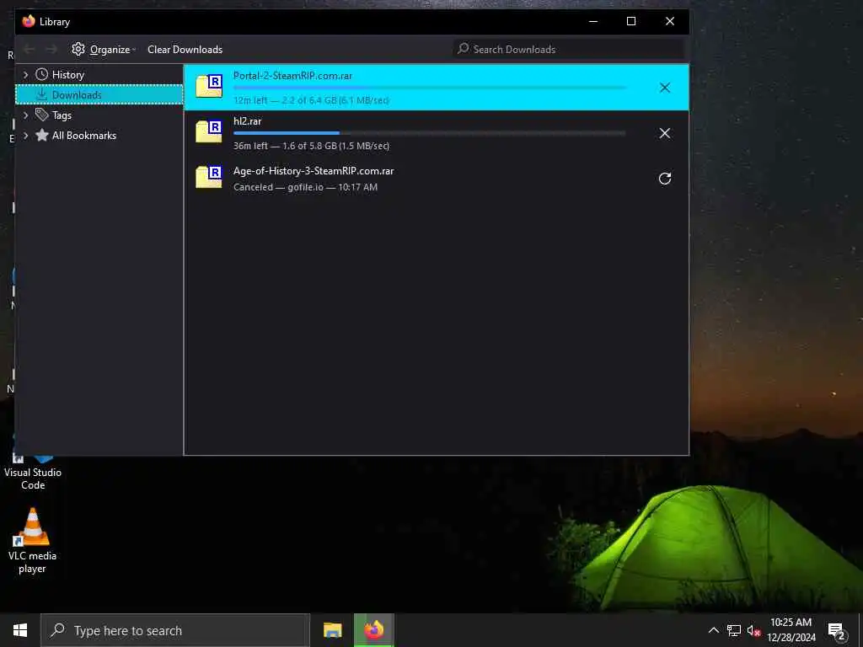
Task: Show hidden system tray icons
Action: [713, 630]
